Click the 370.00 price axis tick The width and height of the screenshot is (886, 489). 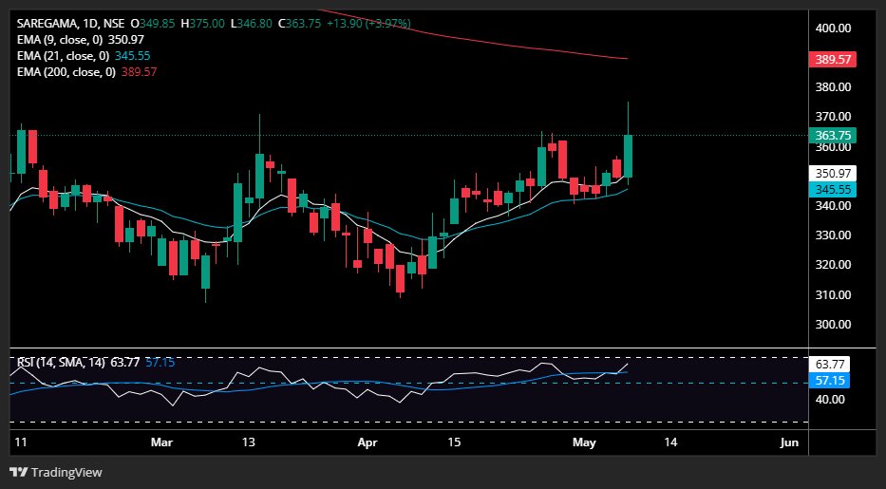(x=833, y=117)
